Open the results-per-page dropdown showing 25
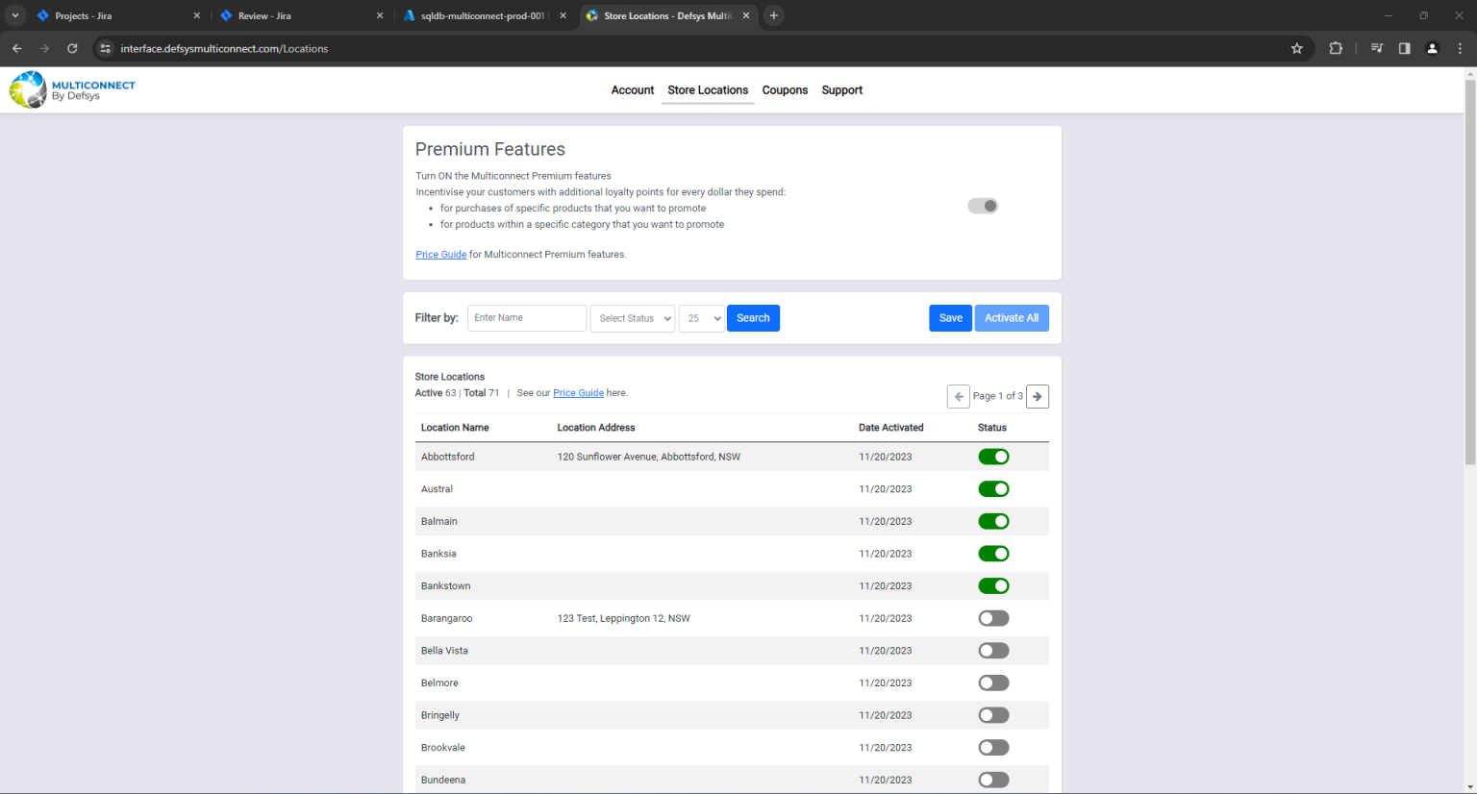The width and height of the screenshot is (1477, 794). tap(701, 317)
